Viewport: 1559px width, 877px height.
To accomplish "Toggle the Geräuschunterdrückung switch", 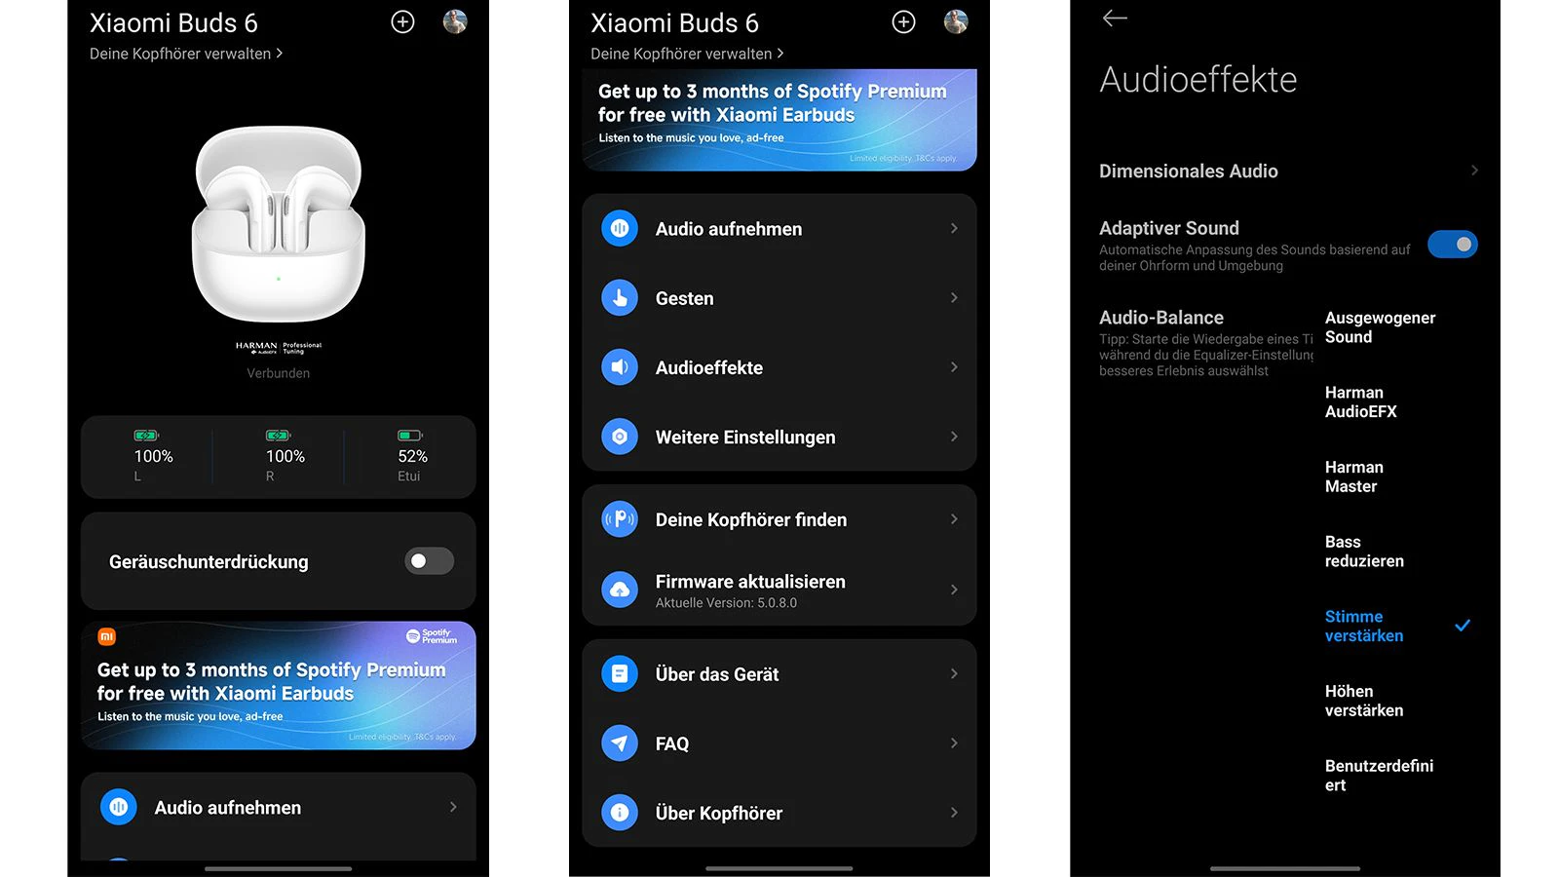I will click(x=430, y=561).
